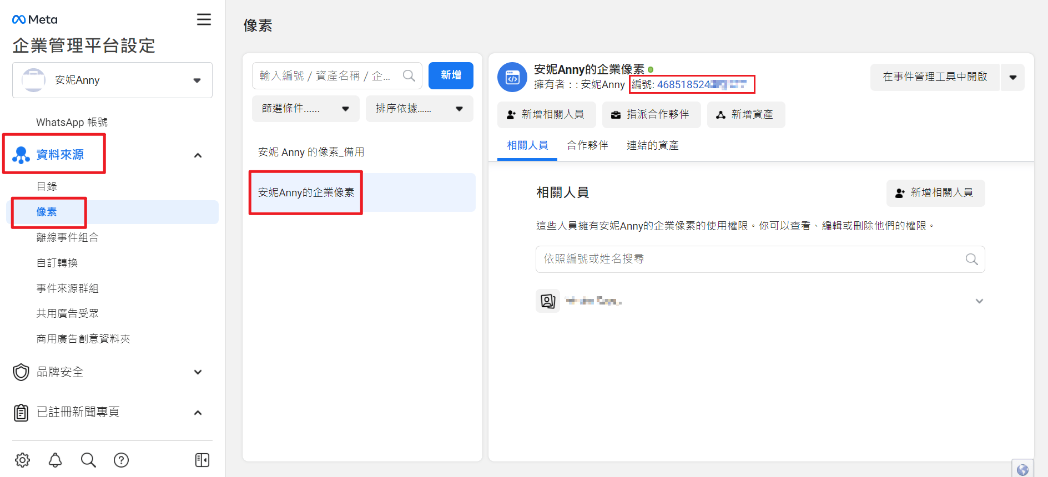Viewport: 1048px width, 477px height.
Task: Open 自訂轉換 in sidebar
Action: pyautogui.click(x=57, y=263)
